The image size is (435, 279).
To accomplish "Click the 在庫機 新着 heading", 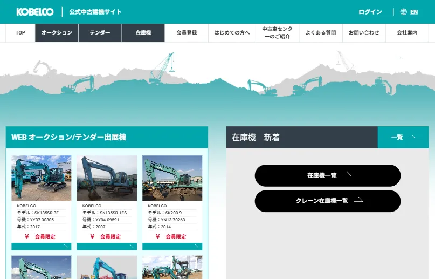I will pos(256,138).
